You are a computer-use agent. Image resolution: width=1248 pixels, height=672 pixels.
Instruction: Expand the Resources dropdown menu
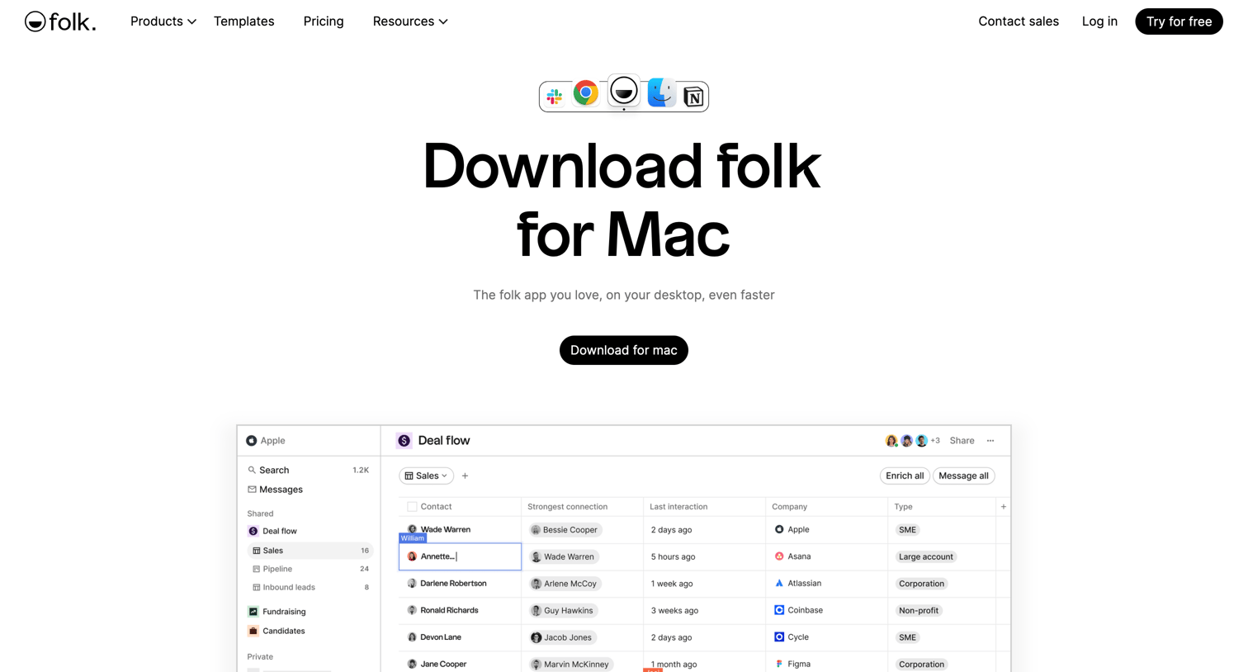pyautogui.click(x=410, y=21)
